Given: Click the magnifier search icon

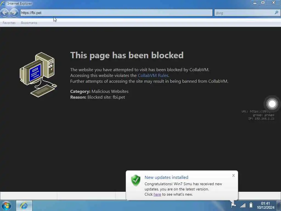Looking at the screenshot, I should click(x=276, y=13).
